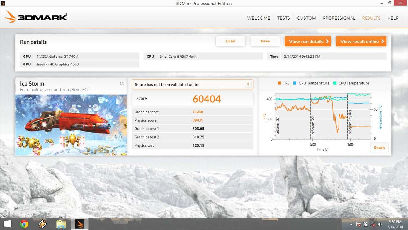The height and width of the screenshot is (230, 408).
Task: Click the Save button
Action: click(x=265, y=41)
